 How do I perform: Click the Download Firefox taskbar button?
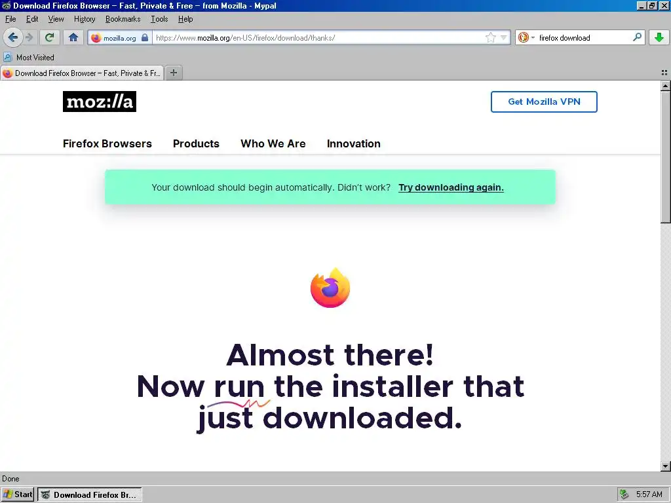90,494
